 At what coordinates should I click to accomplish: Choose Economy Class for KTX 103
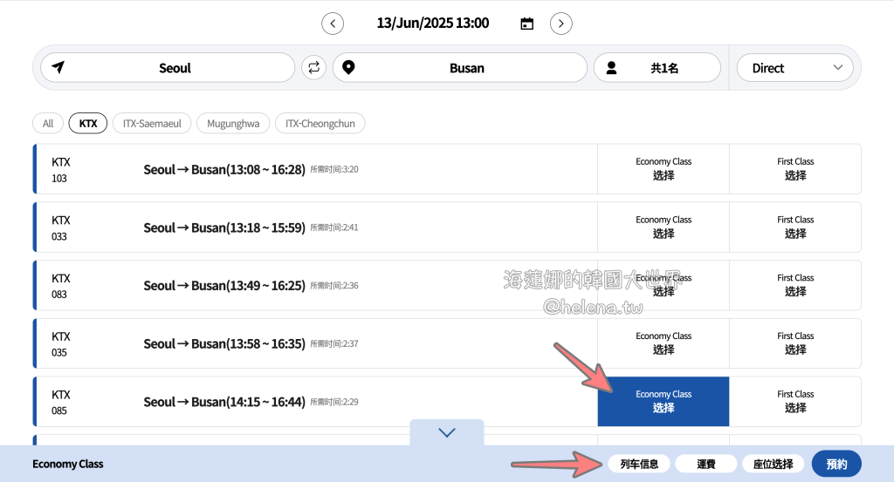[664, 169]
